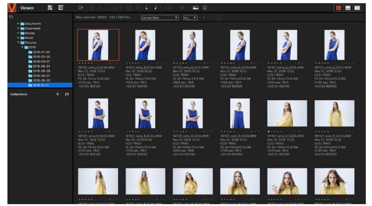Select the 2018-01-30 folder
This screenshot has height=206, width=372.
tap(39, 52)
